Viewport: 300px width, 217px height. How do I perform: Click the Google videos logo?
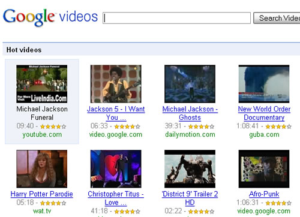click(x=50, y=17)
